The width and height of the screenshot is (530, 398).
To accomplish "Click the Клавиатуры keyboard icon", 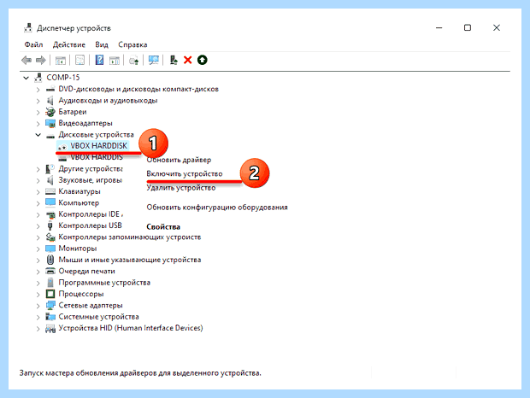I will point(50,192).
